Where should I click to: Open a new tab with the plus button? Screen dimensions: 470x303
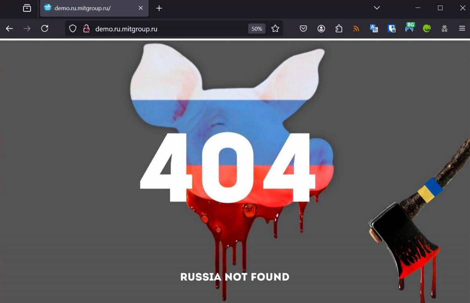[159, 8]
